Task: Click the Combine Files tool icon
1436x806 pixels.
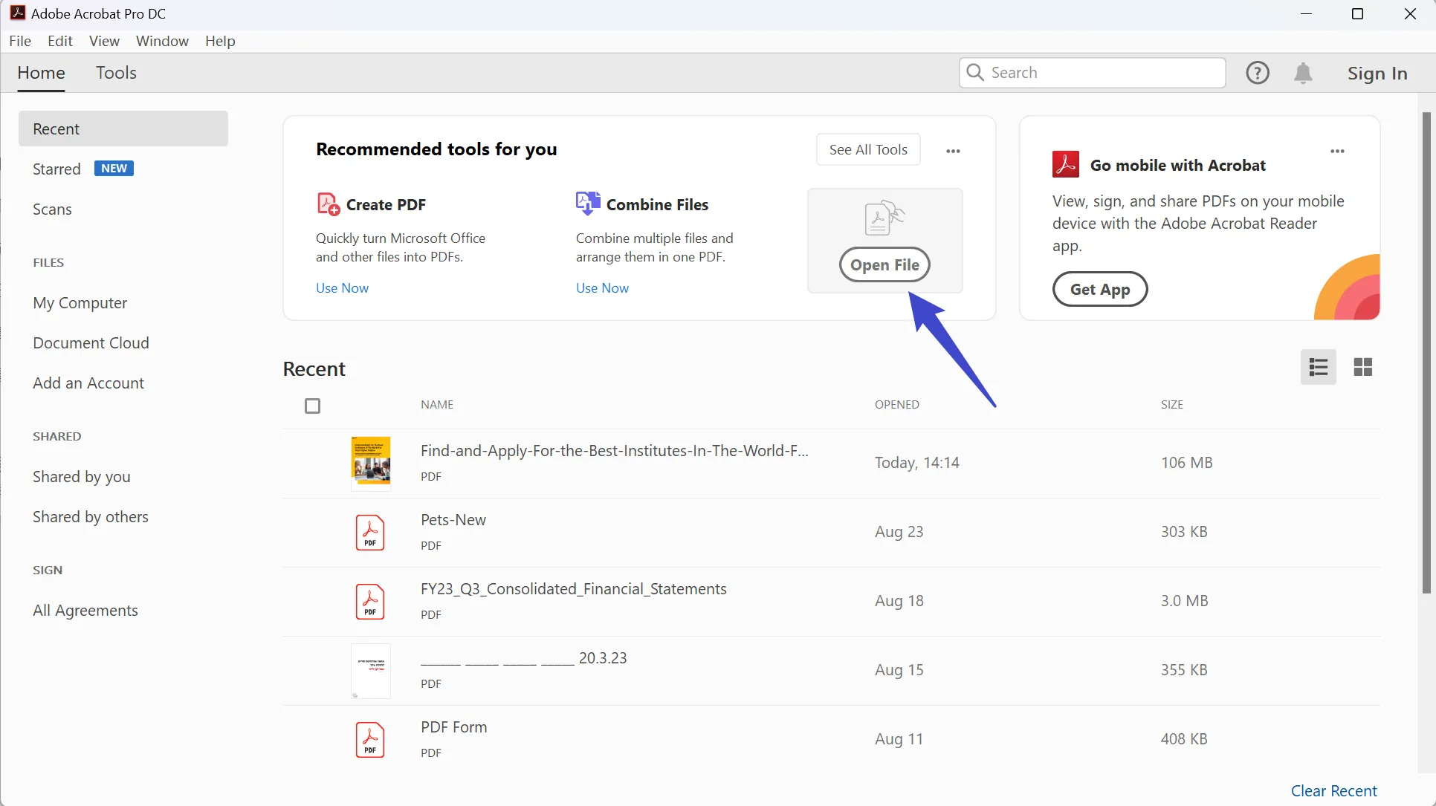Action: coord(588,204)
